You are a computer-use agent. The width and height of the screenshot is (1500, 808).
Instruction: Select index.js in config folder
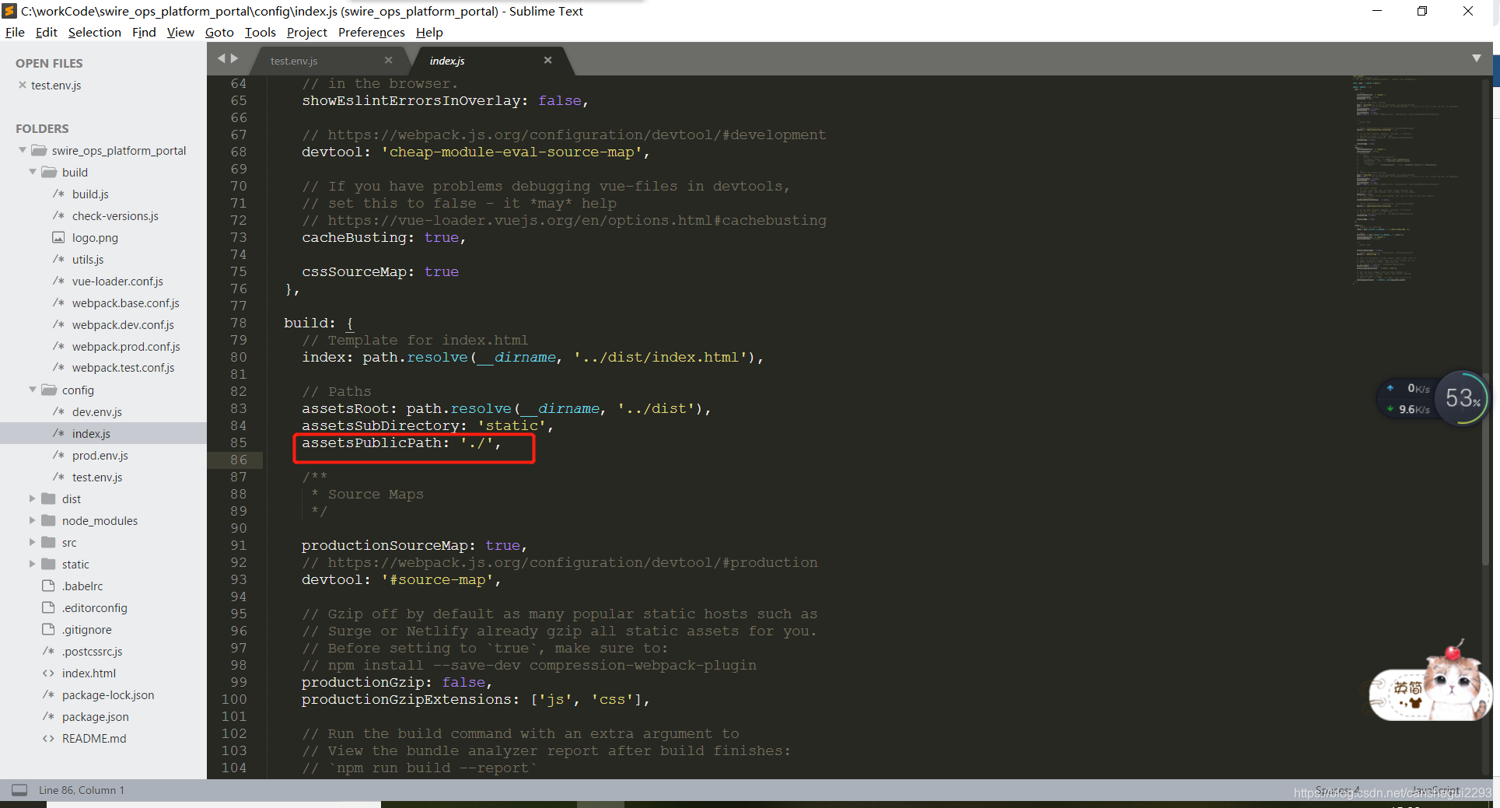tap(91, 433)
